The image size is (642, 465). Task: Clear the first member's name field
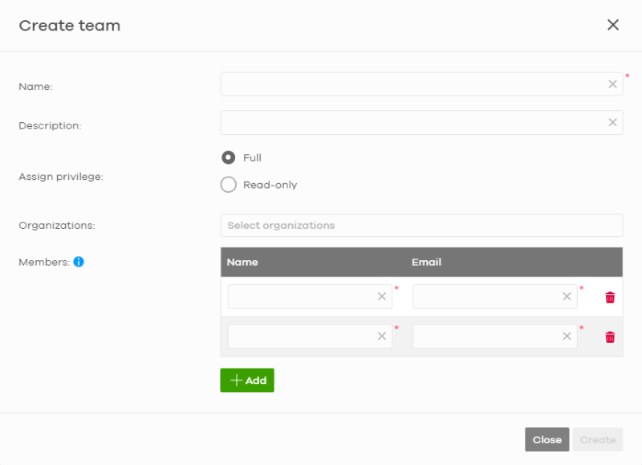382,296
